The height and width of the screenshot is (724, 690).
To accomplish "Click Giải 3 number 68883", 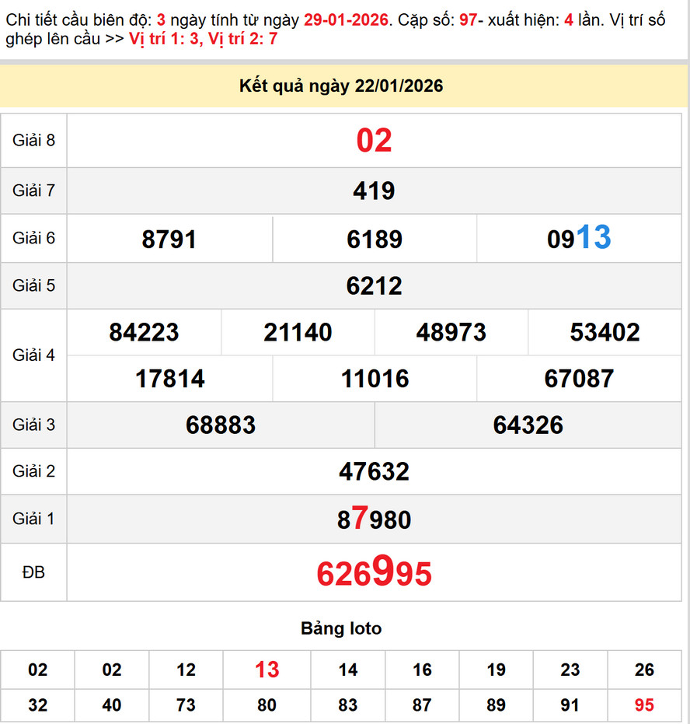I will [x=221, y=425].
